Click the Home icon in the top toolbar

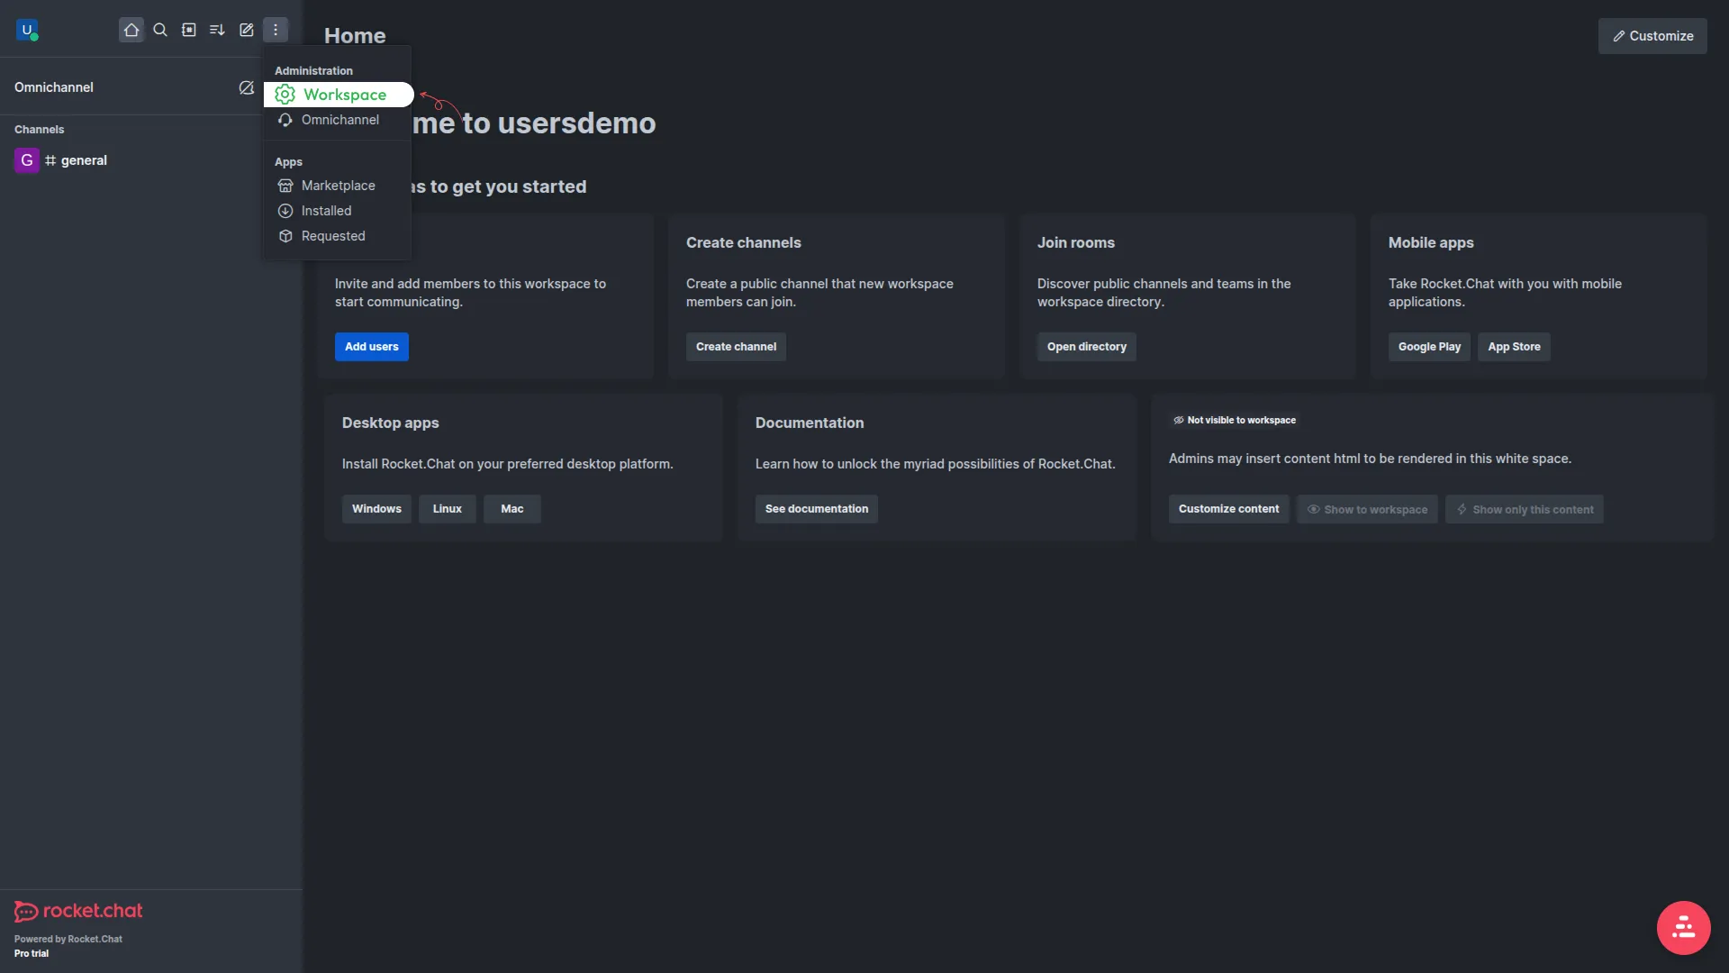131,30
